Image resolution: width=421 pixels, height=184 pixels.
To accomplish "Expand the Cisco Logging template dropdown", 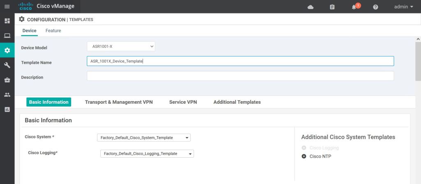I will point(147,154).
